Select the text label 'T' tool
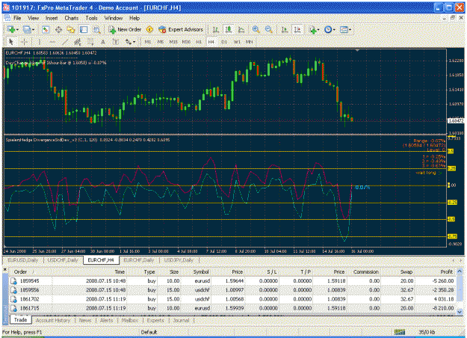 116,42
